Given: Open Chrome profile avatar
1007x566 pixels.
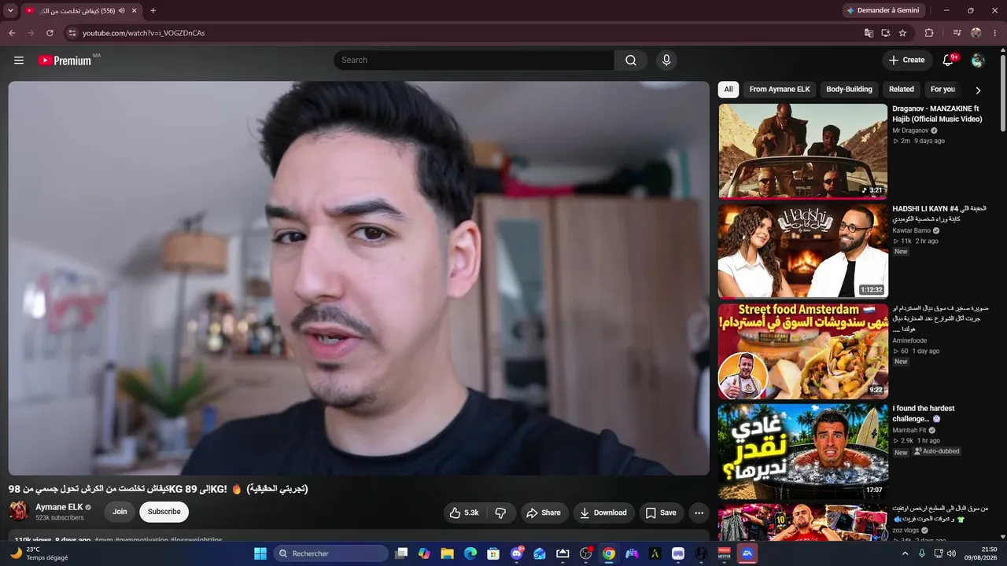Looking at the screenshot, I should (x=976, y=33).
